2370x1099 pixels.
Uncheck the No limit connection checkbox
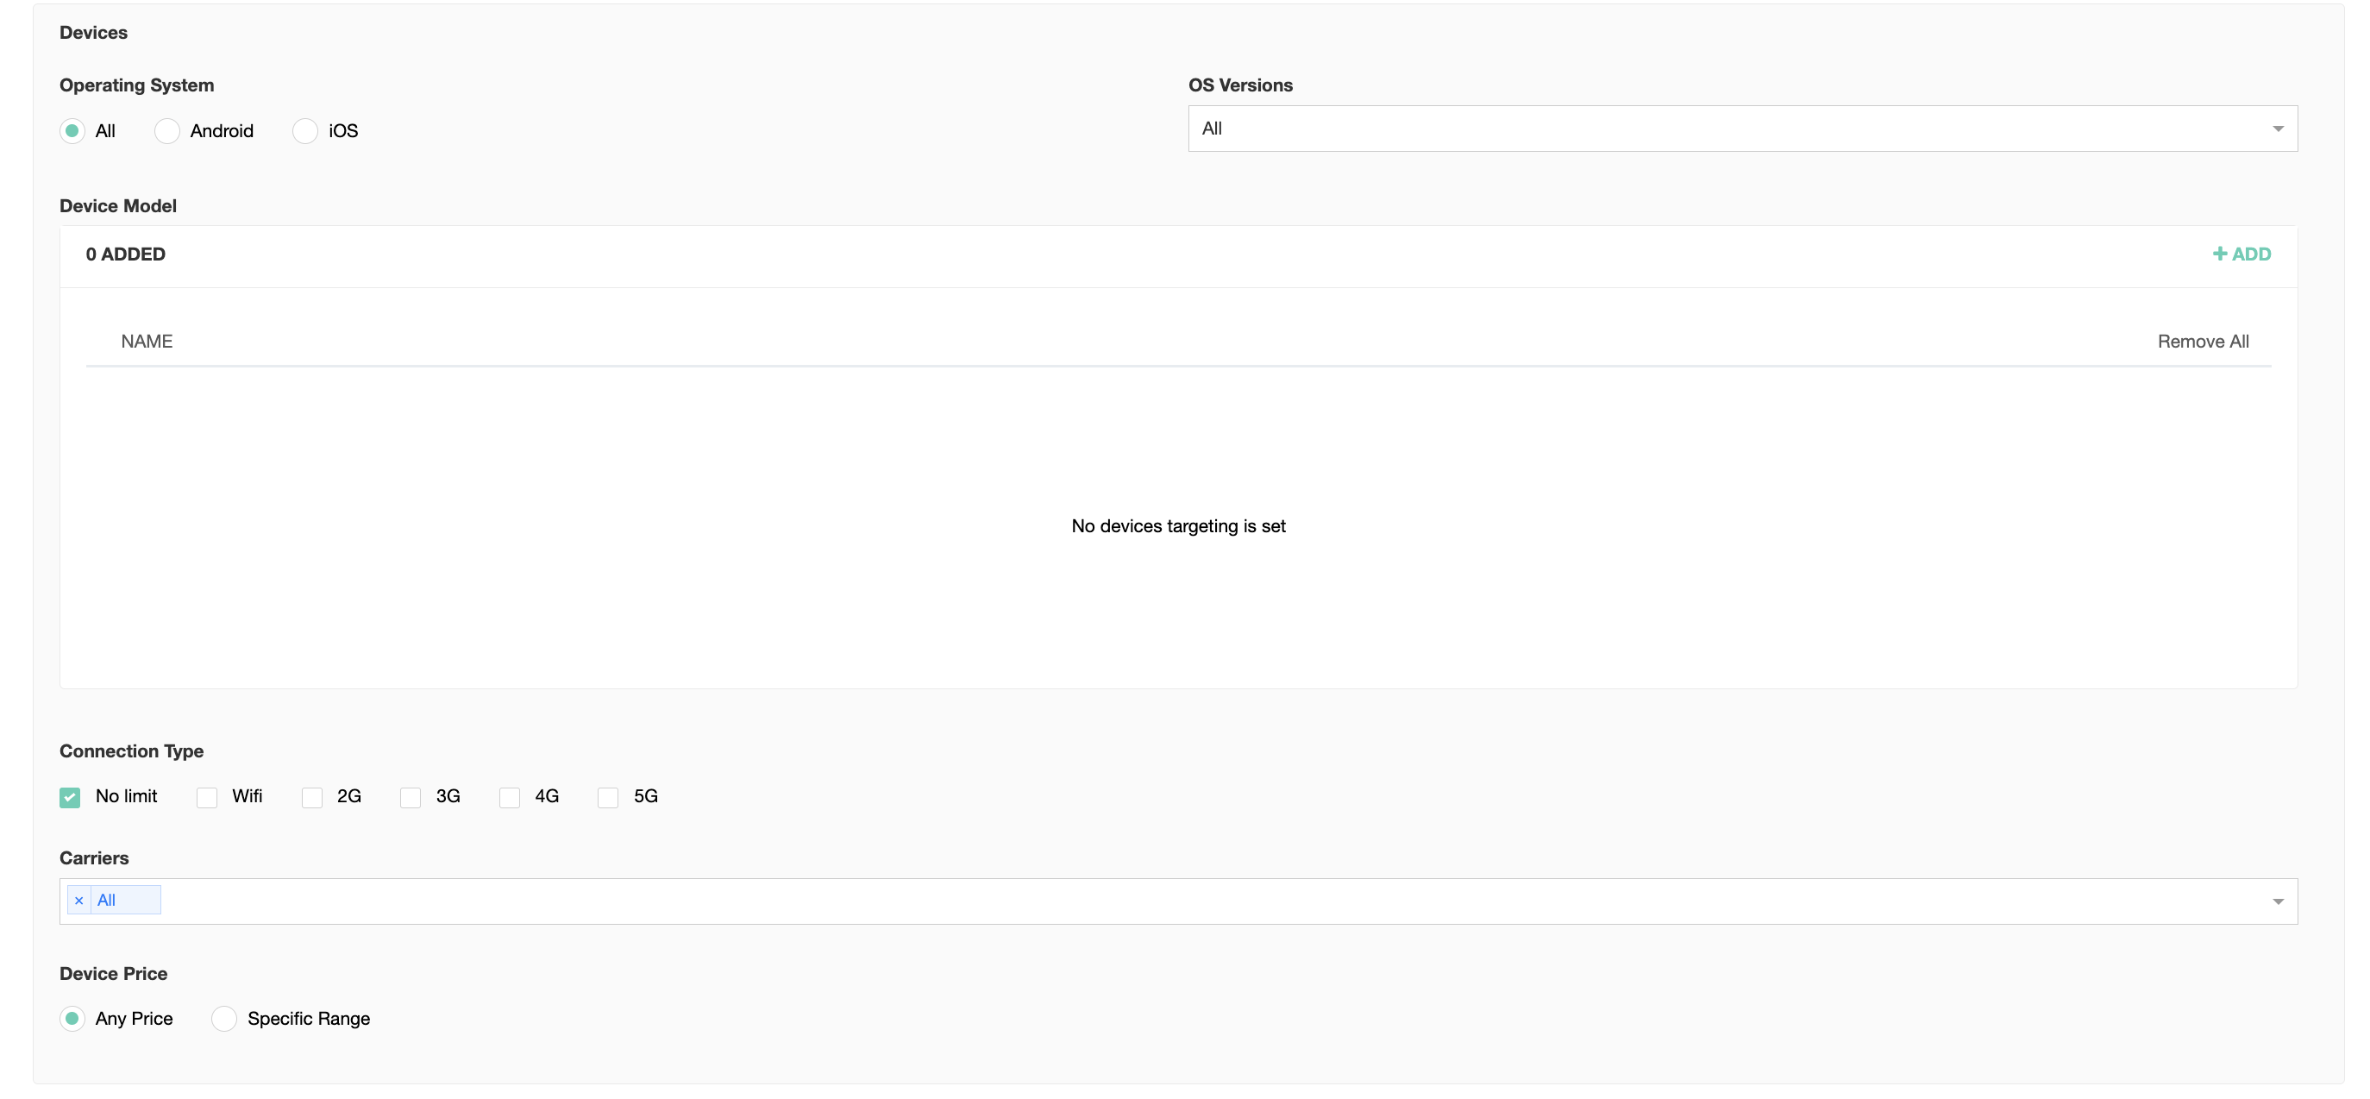click(x=70, y=797)
